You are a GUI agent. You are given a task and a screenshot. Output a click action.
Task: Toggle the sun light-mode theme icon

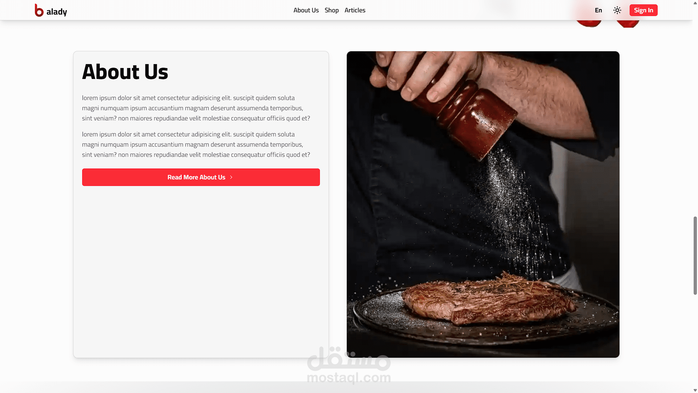(617, 10)
